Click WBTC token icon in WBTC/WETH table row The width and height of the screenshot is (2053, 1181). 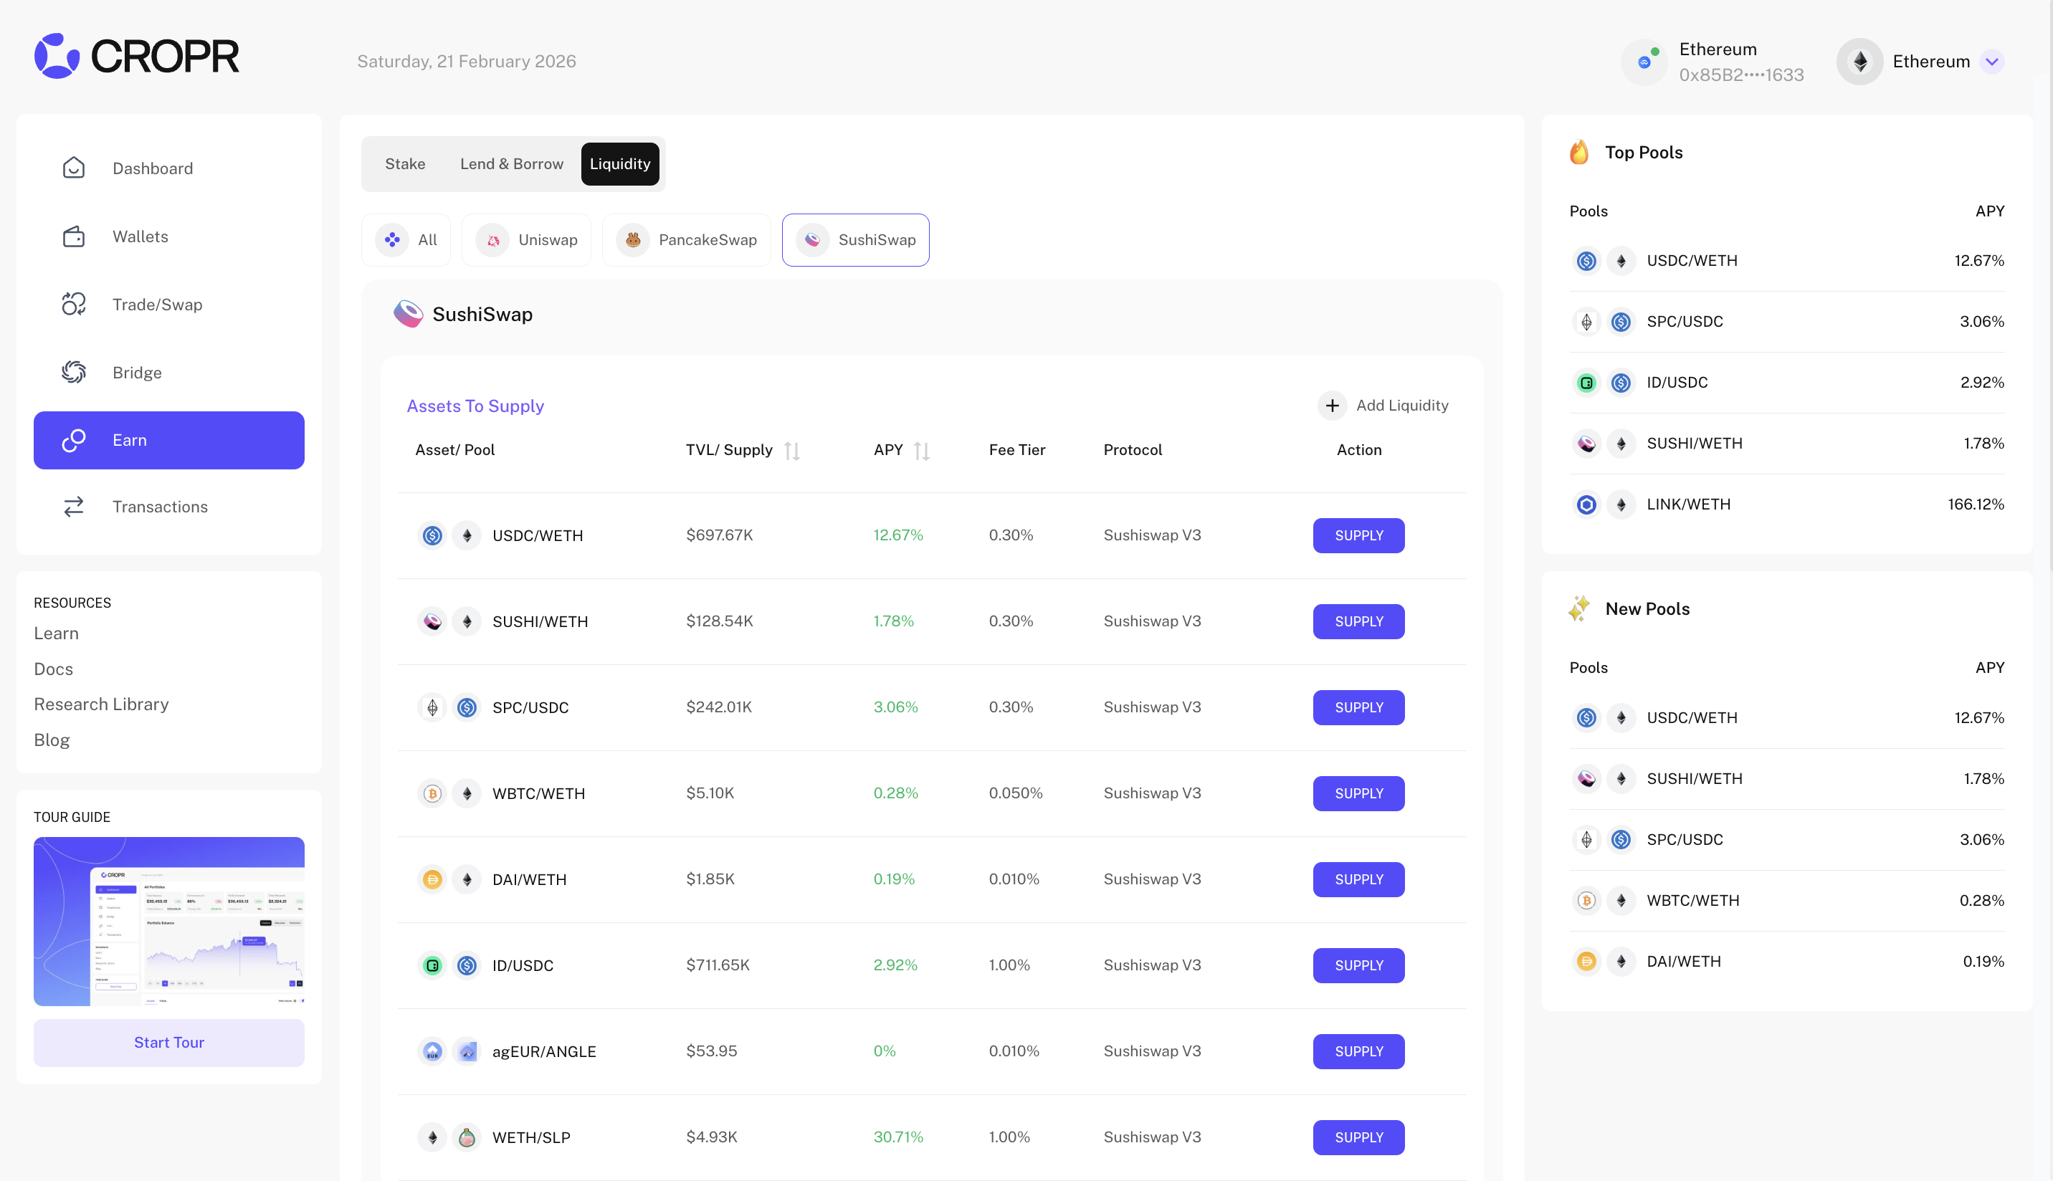432,793
